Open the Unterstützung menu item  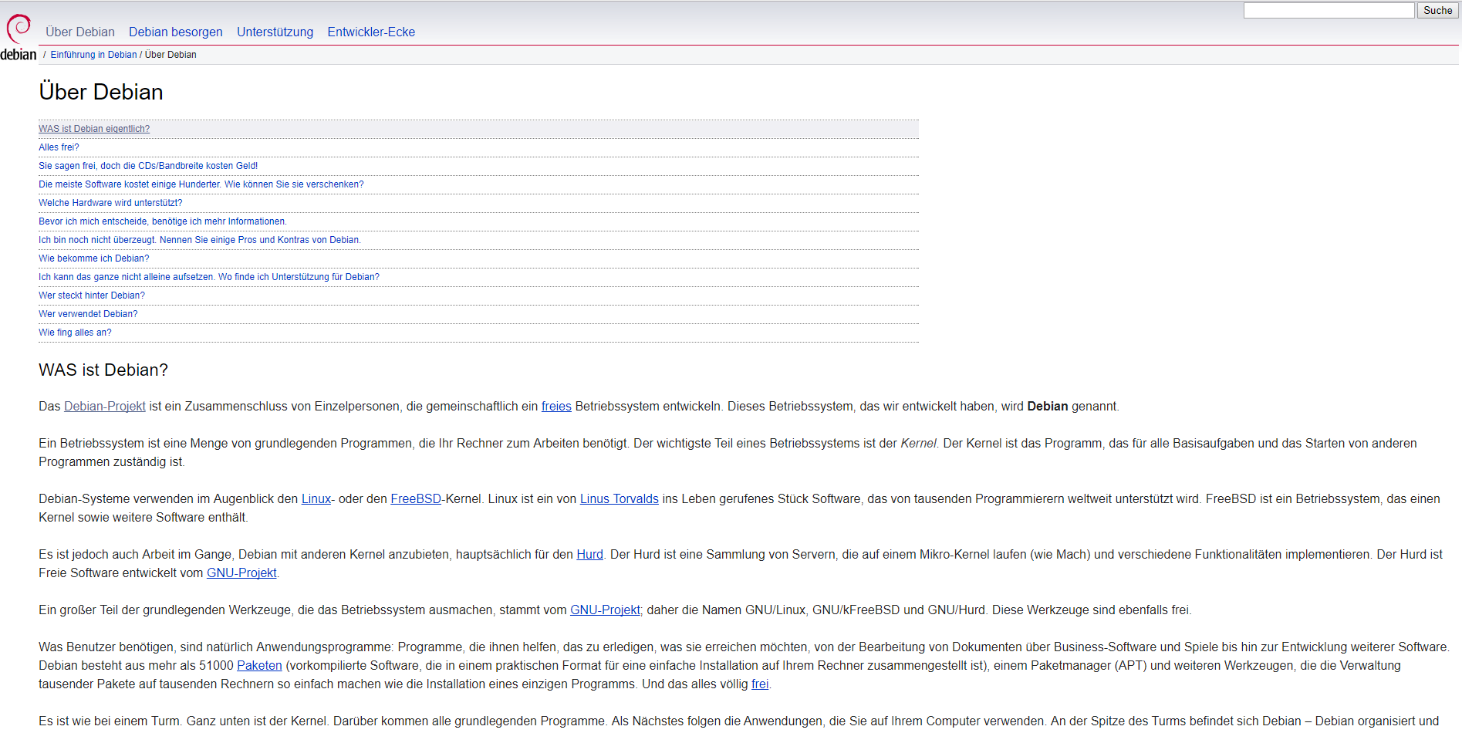coord(275,32)
